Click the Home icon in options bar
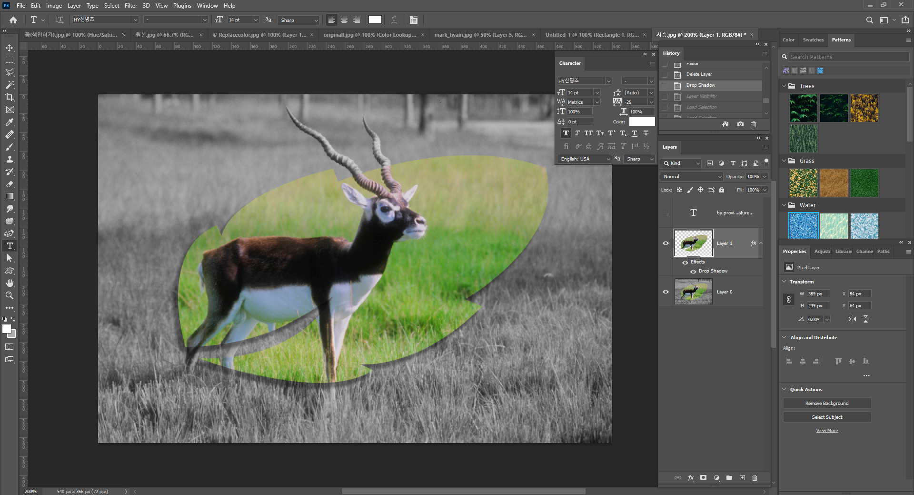This screenshot has height=495, width=914. (13, 20)
